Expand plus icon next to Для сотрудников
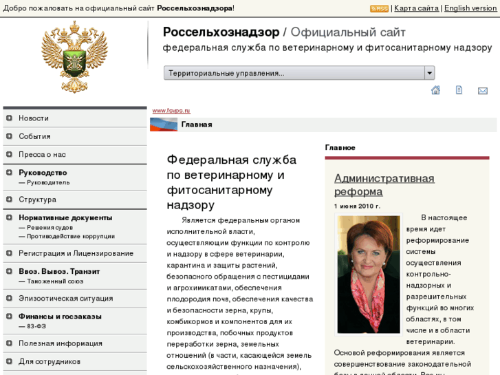The width and height of the screenshot is (500, 375). point(9,361)
